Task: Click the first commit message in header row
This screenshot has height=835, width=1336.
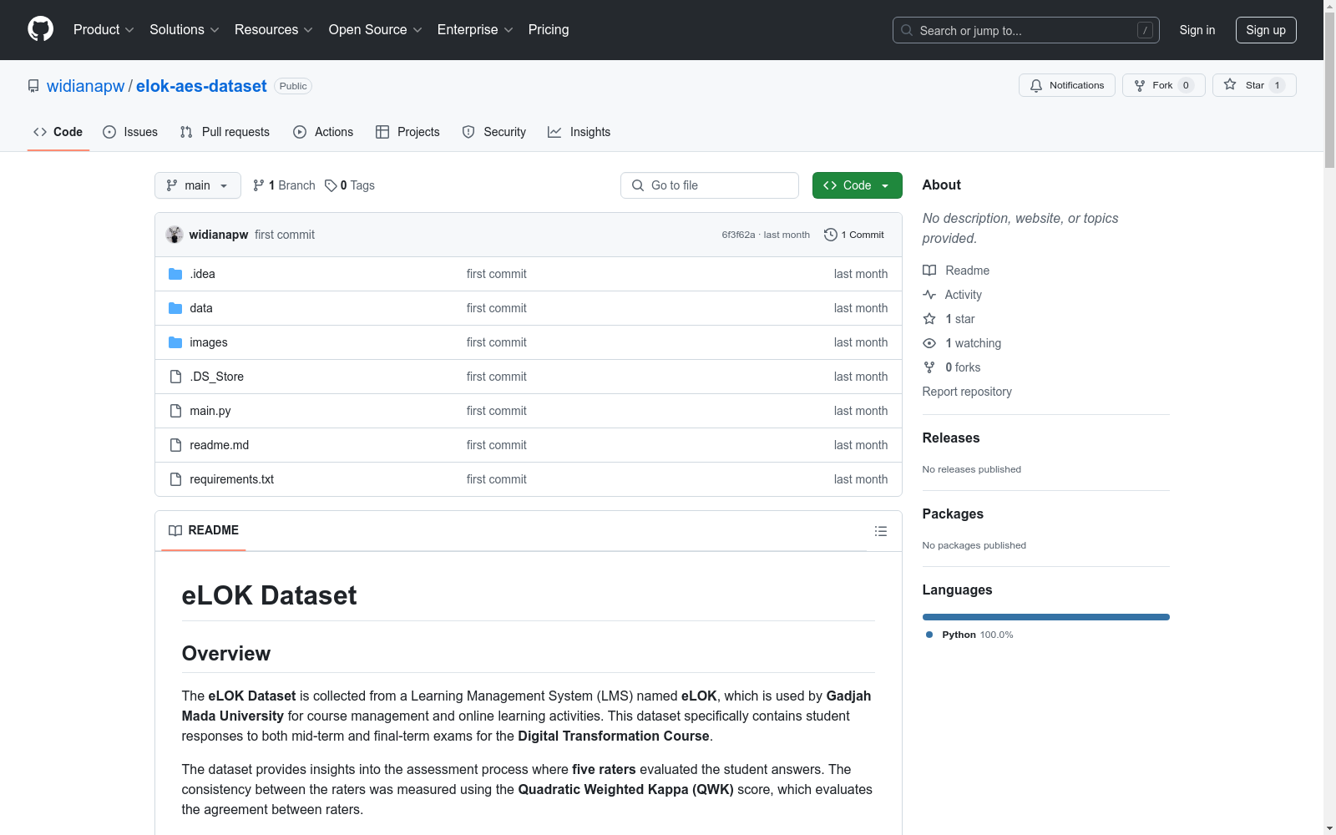Action: coord(285,235)
